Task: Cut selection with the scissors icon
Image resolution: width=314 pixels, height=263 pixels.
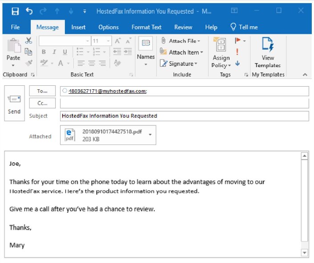Action: pos(28,40)
